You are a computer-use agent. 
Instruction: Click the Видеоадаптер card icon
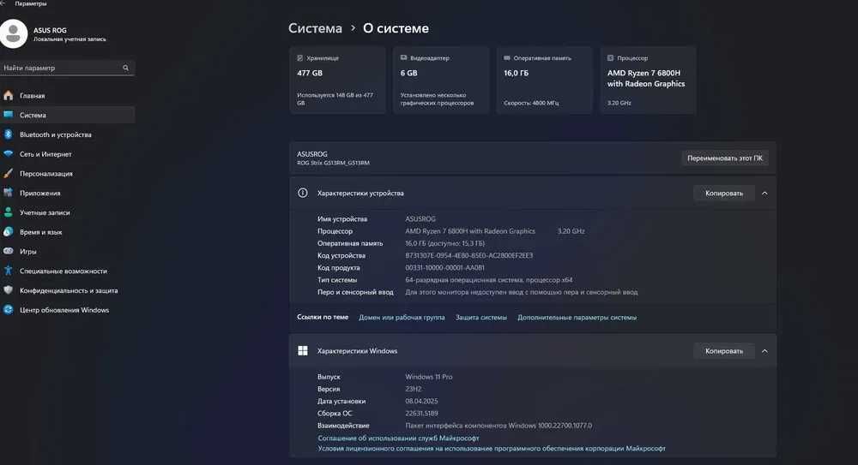[403, 58]
